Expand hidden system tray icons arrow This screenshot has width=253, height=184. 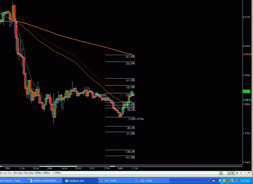click(x=220, y=181)
